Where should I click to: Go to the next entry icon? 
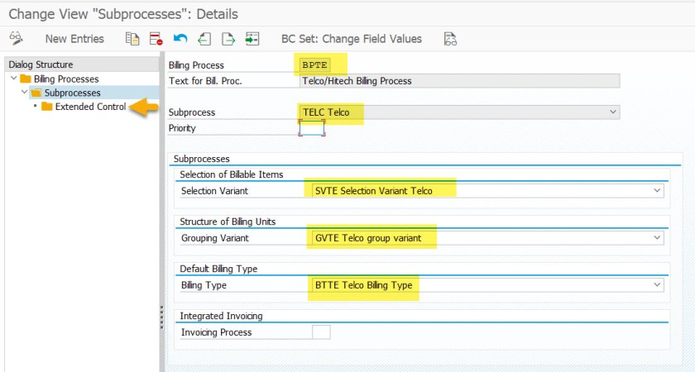[228, 39]
